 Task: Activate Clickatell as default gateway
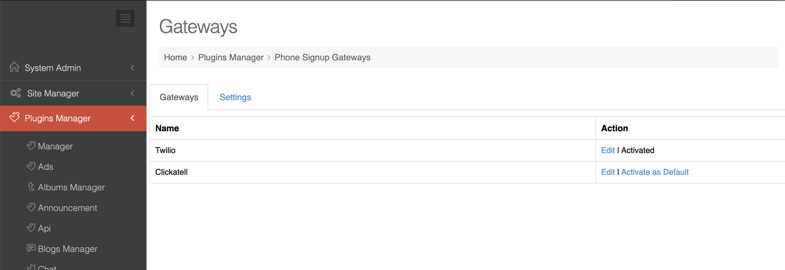point(655,172)
